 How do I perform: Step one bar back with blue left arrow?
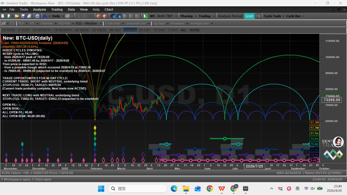[x=119, y=16]
